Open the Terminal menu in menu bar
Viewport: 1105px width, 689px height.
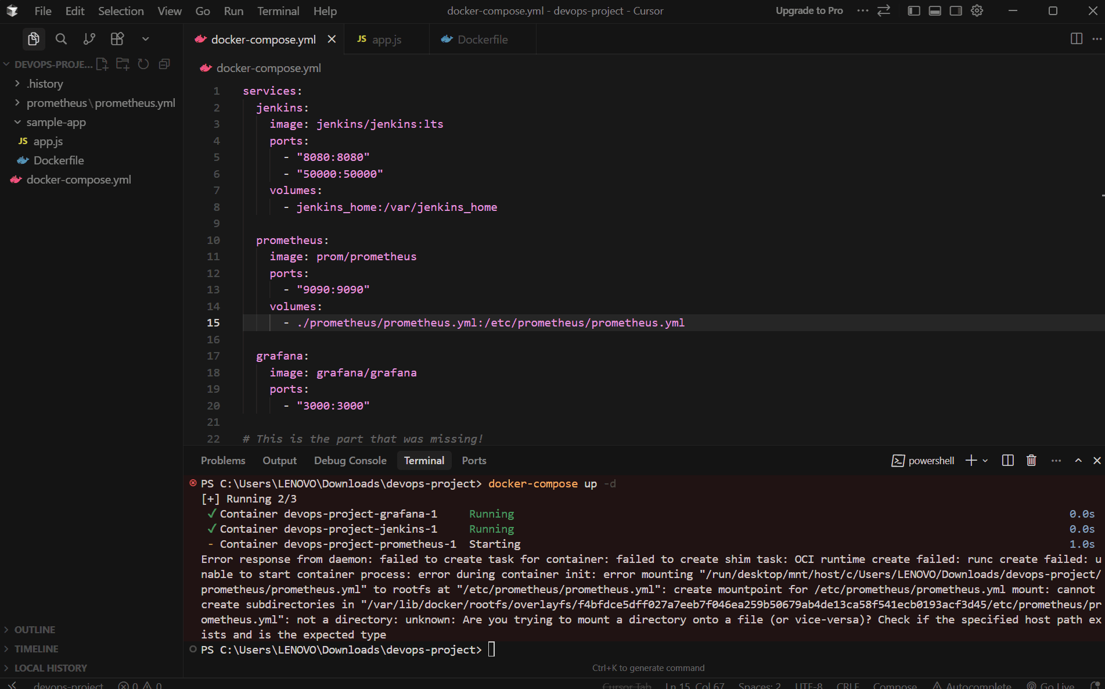[x=278, y=11]
